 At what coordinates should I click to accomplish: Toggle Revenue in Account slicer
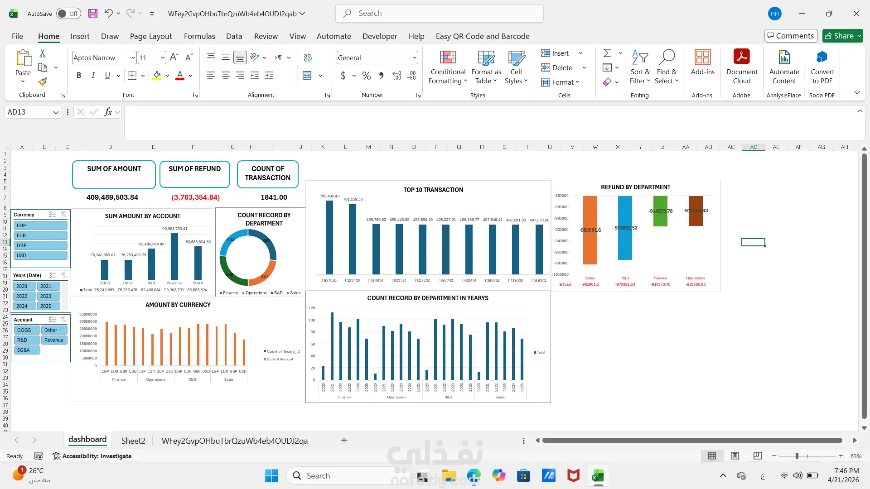(x=54, y=340)
